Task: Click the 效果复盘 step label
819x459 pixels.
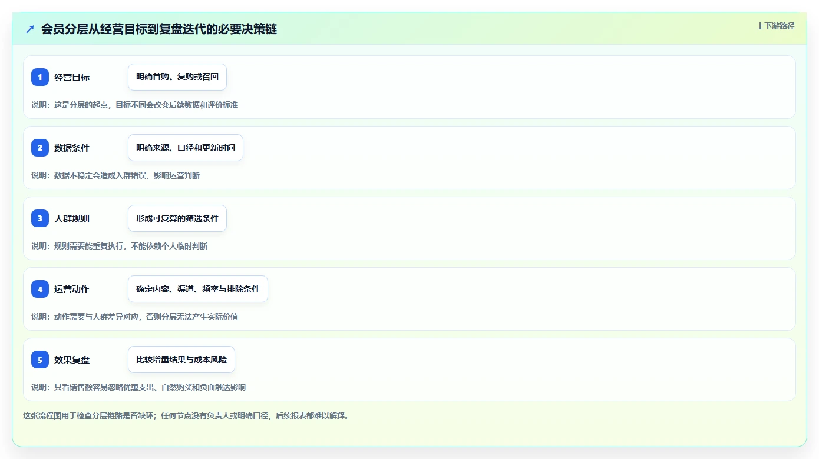Action: pos(72,360)
